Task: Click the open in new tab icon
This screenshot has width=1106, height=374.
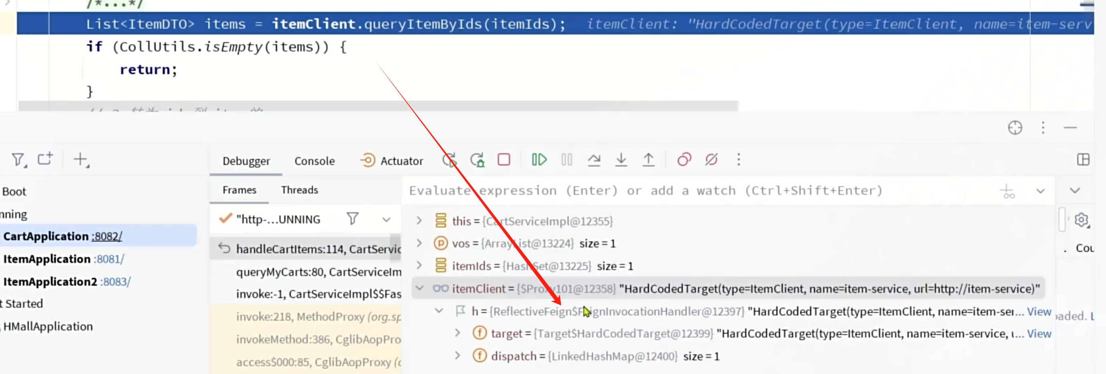Action: (x=45, y=159)
